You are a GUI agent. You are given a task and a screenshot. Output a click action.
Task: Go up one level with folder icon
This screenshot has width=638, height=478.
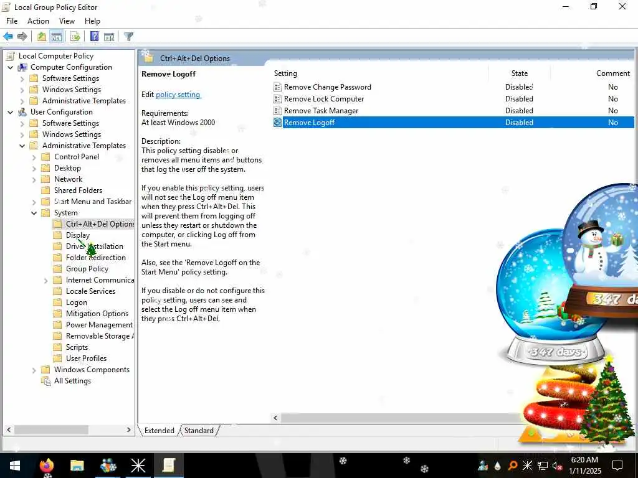point(42,37)
